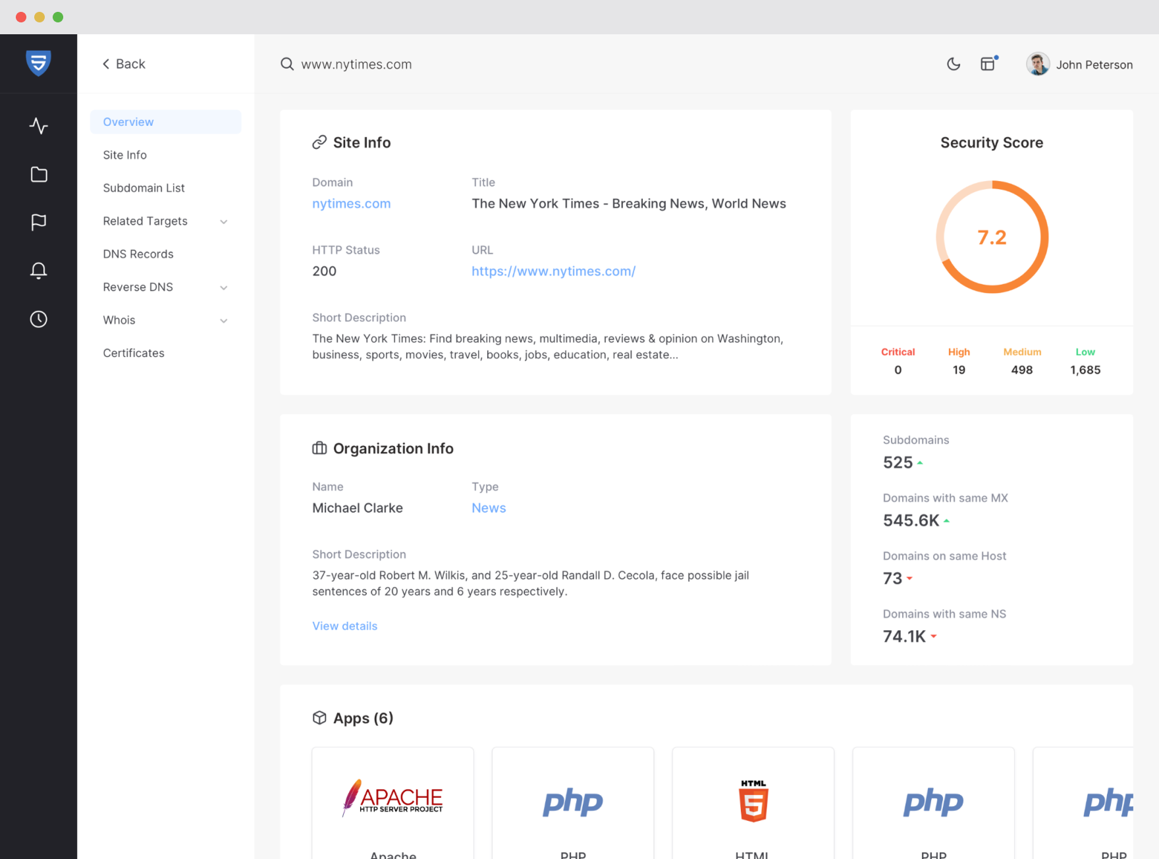1159x859 pixels.
Task: Click the 7.2 security score gauge
Action: tap(992, 237)
